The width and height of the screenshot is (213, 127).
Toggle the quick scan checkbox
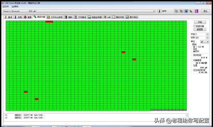tap(194, 26)
